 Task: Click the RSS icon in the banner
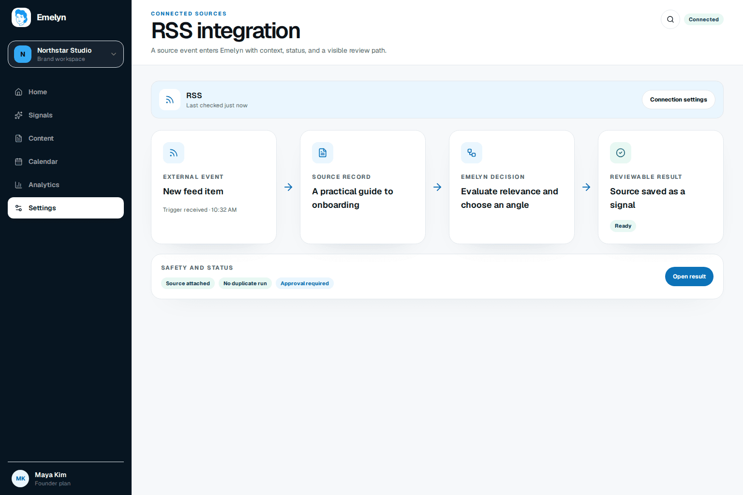point(170,100)
